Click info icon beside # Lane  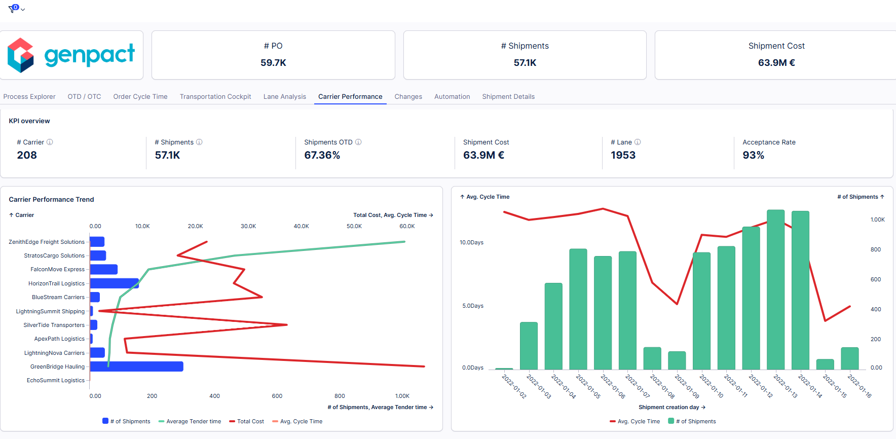click(x=638, y=142)
